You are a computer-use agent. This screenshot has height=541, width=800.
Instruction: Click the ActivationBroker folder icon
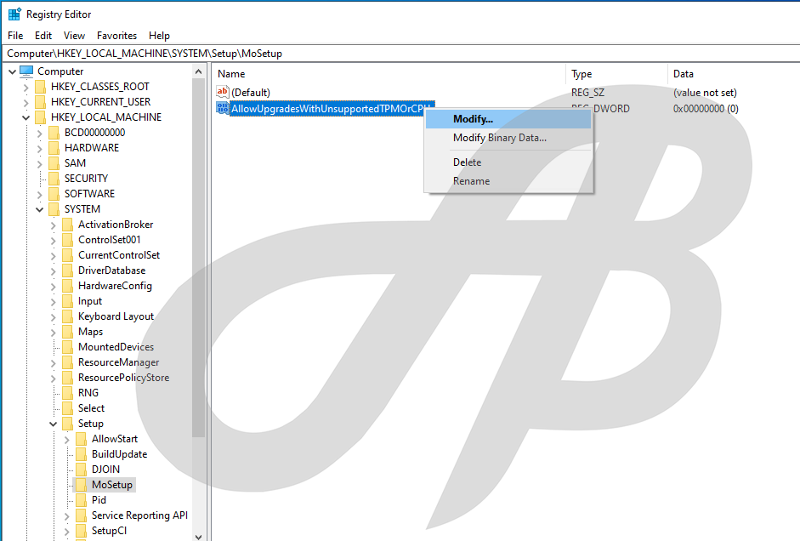[68, 225]
